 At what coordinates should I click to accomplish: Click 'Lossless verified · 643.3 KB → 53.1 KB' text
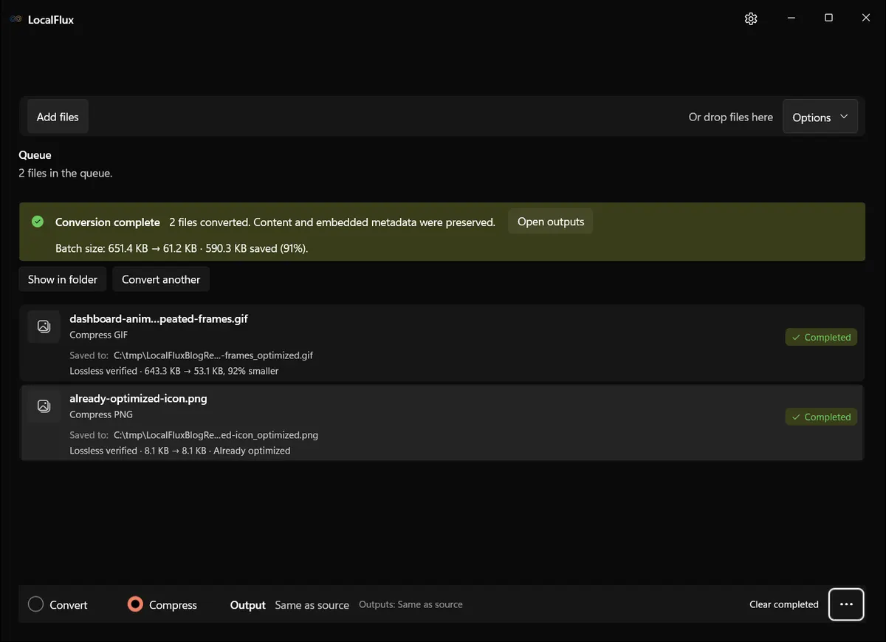coord(174,371)
